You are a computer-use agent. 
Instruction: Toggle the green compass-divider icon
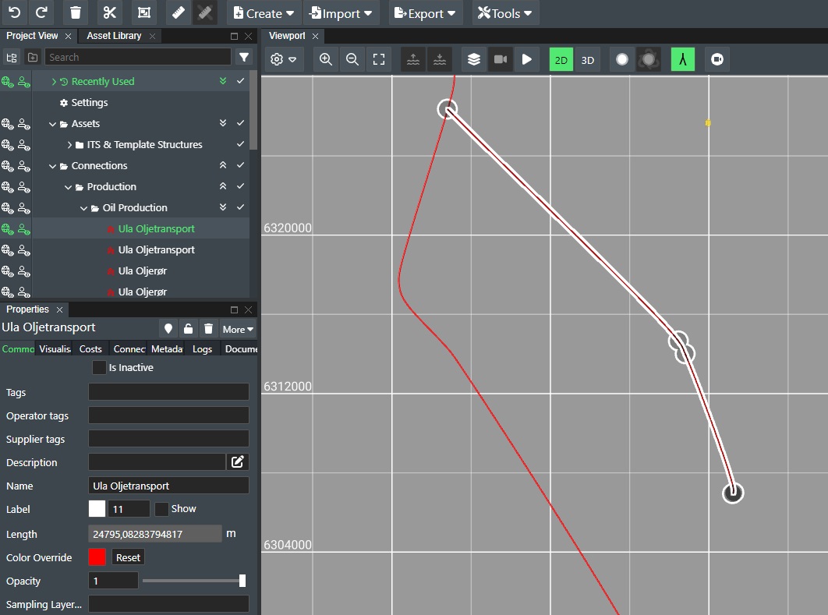tap(683, 59)
